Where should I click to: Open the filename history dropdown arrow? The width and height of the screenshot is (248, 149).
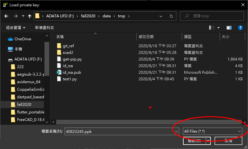point(175,131)
